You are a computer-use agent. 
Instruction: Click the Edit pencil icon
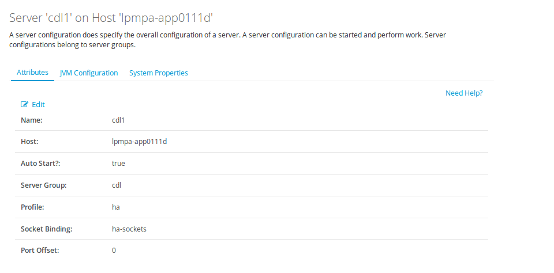[24, 105]
